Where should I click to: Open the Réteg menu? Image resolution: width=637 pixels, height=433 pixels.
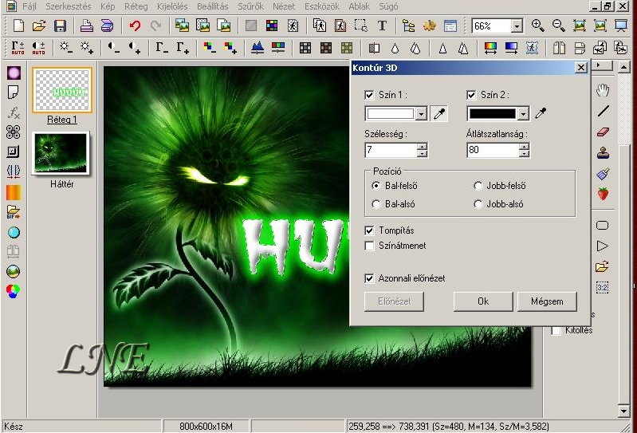[136, 6]
